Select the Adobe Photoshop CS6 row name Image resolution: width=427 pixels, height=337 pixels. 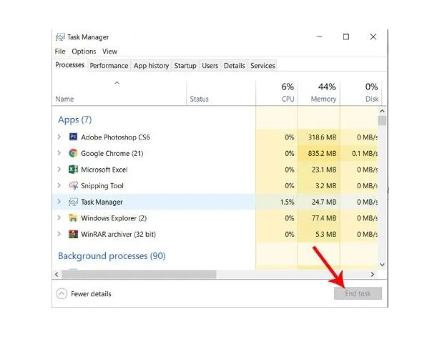[x=115, y=137]
